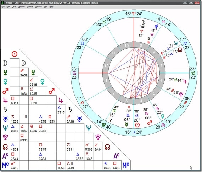Click the Taurus sign on the 20°19' cusp
Viewport: 202px width, 172px height.
104,22
